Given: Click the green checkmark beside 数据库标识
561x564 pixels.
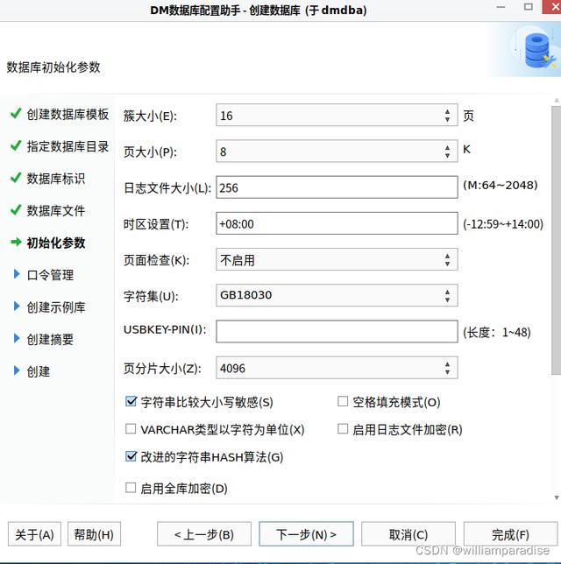Looking at the screenshot, I should coord(16,178).
